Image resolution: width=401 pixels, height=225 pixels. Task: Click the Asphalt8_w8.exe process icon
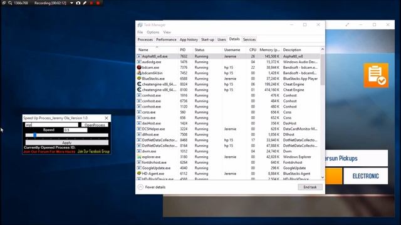tap(139, 56)
